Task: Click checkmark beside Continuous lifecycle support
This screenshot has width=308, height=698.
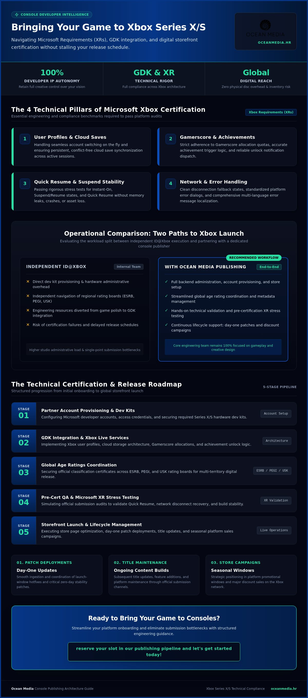Action: 167,325
